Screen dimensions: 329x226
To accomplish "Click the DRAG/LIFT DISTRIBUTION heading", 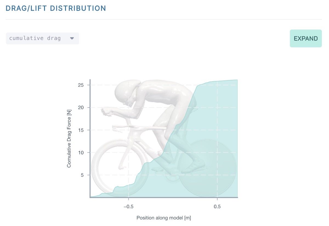I will (x=56, y=8).
